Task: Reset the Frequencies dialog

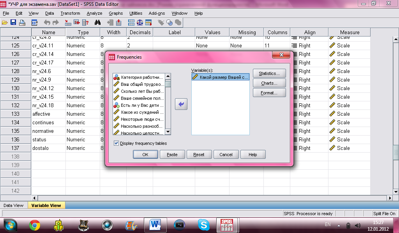Action: [199, 155]
